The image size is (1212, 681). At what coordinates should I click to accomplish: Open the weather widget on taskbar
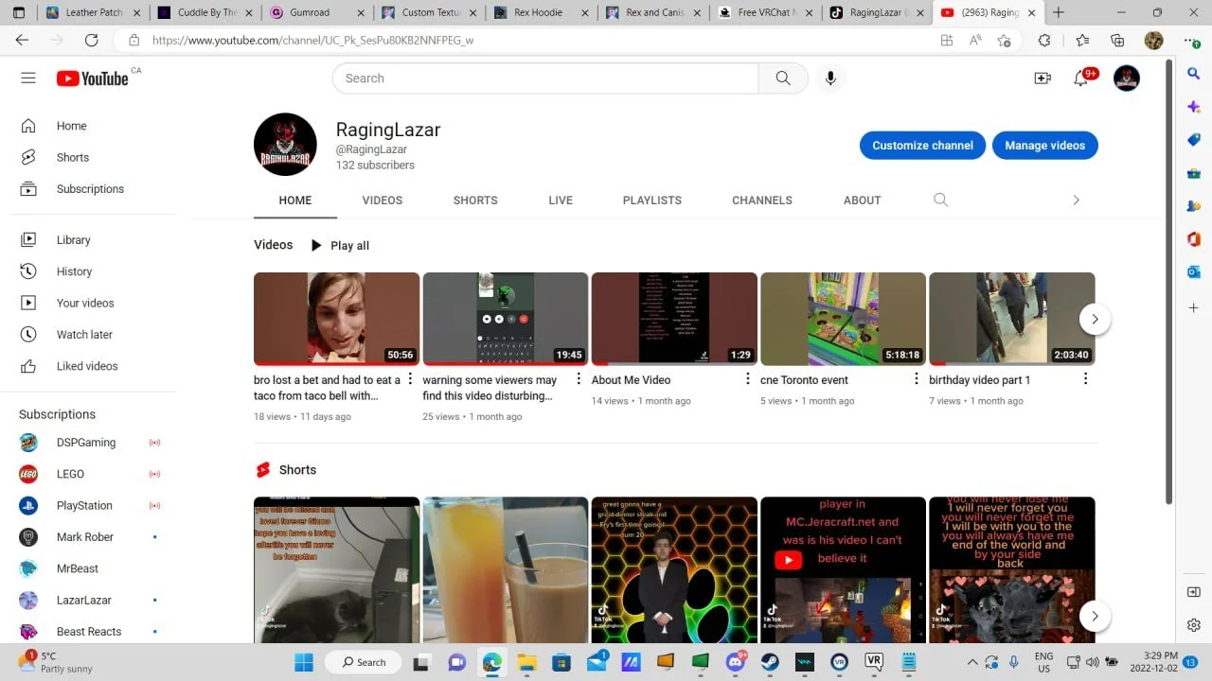[57, 662]
